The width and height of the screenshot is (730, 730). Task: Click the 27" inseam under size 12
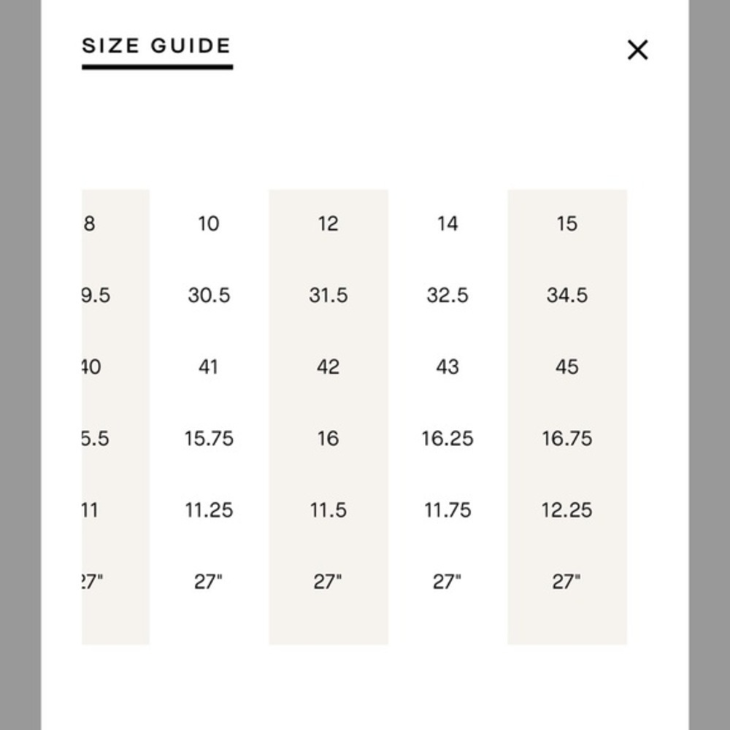pos(328,582)
